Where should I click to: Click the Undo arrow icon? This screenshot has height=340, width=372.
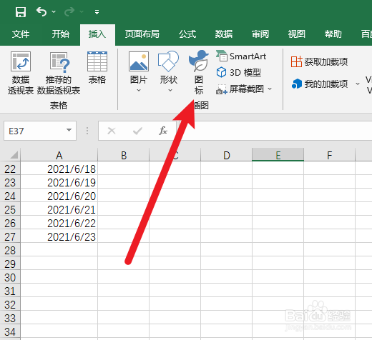[x=41, y=11]
